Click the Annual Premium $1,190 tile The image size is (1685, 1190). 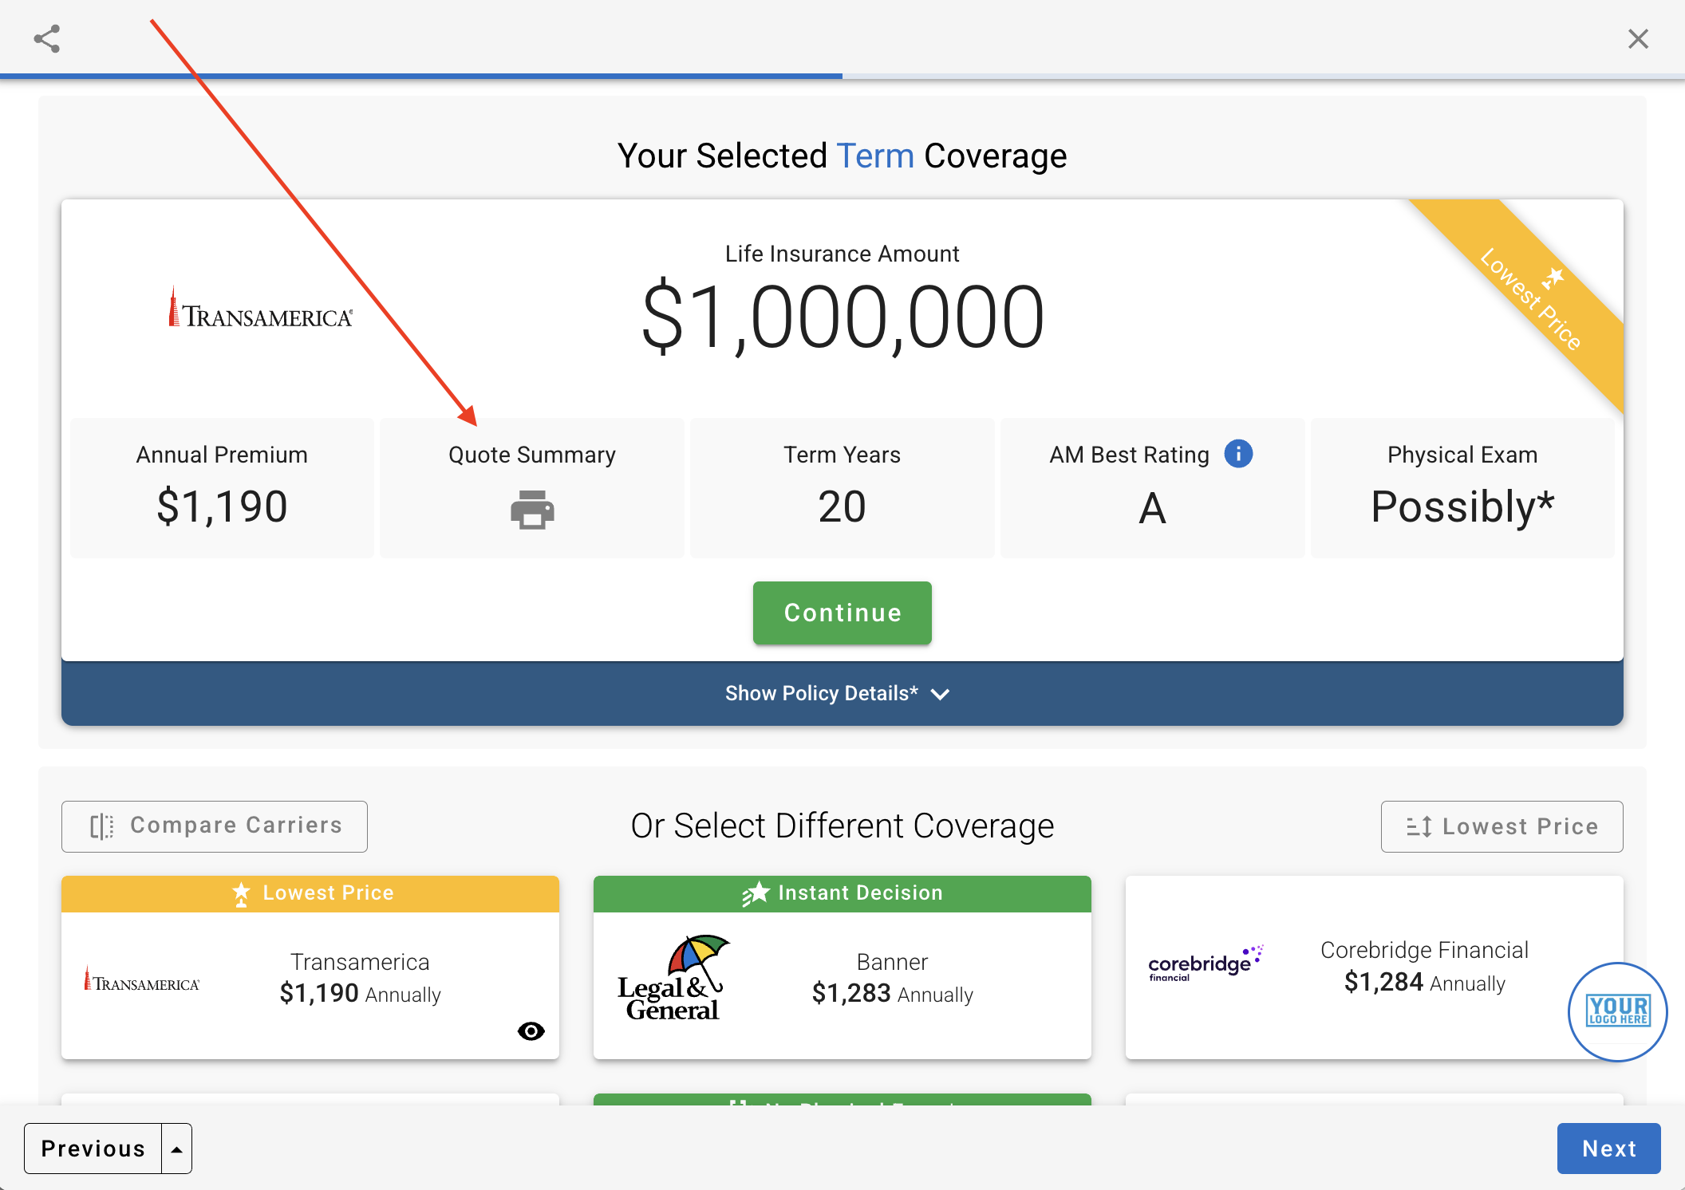tap(222, 487)
